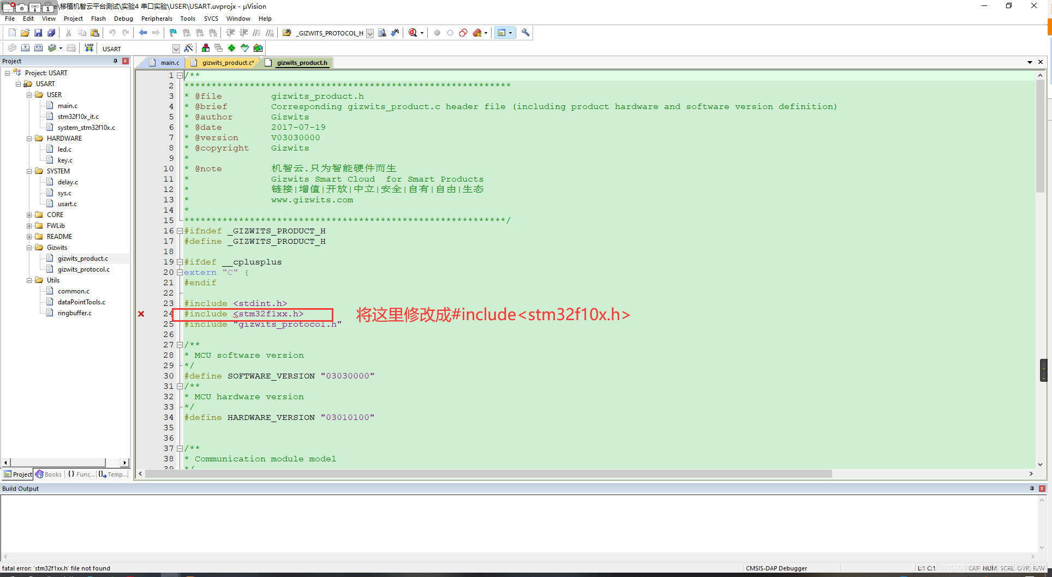
Task: Close the active editor tab with X
Action: coord(1041,62)
